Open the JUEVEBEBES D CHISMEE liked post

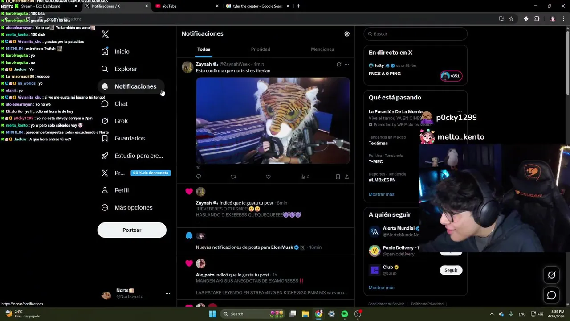(x=265, y=206)
